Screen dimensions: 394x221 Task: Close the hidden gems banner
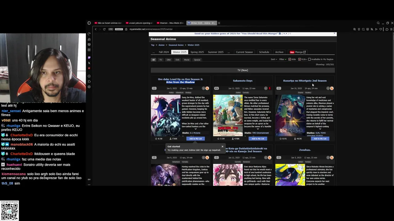[x=335, y=33]
